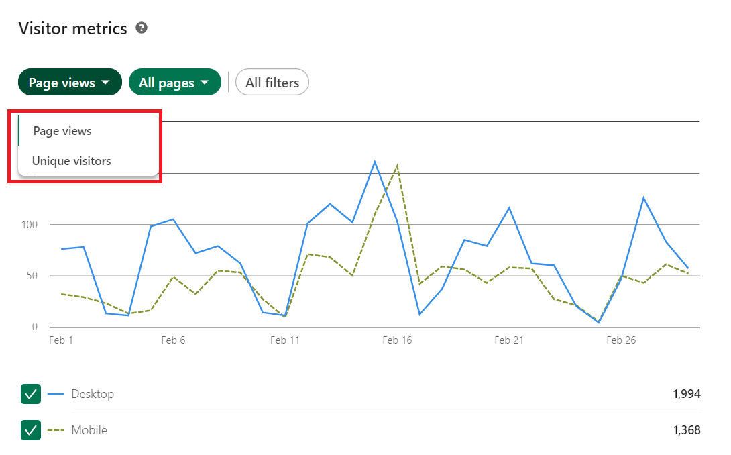Open the All pages filter dropdown
This screenshot has height=455, width=731.
pos(175,82)
